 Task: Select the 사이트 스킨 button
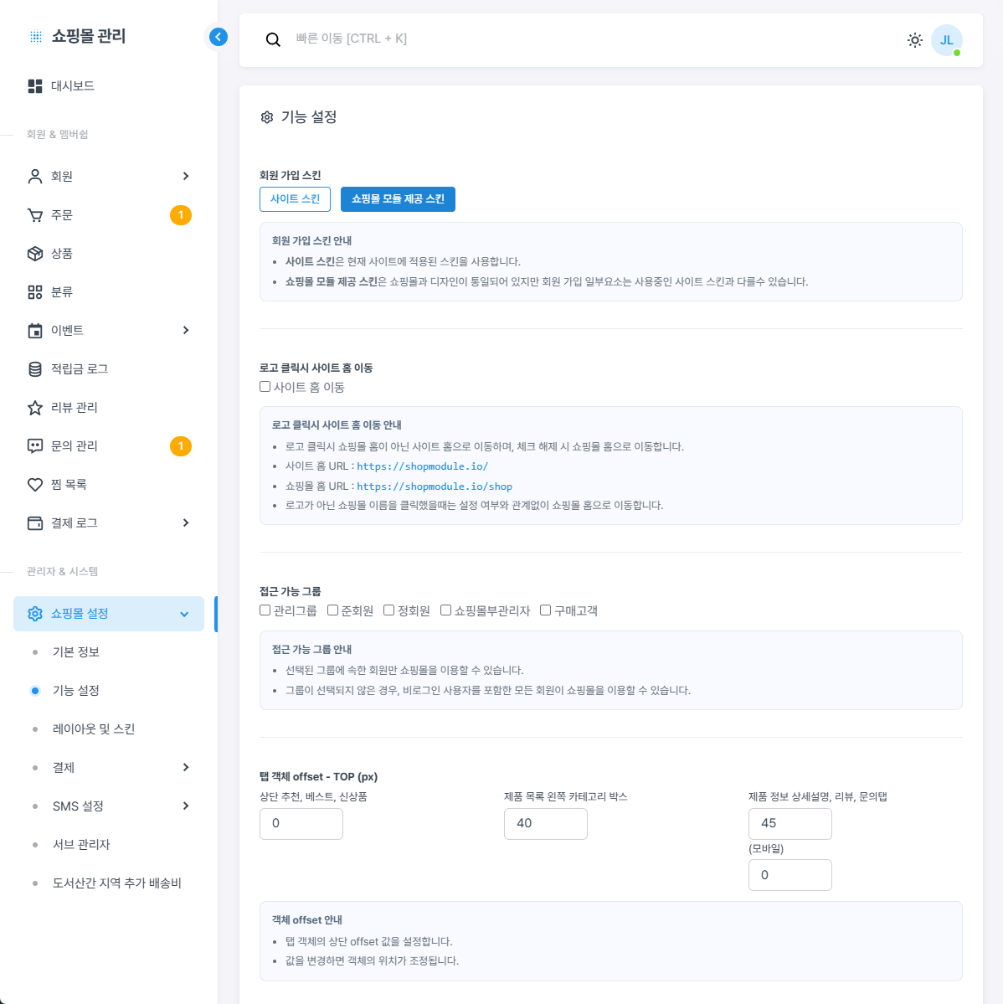(x=295, y=199)
